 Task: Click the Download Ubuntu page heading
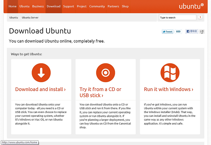(x=40, y=31)
